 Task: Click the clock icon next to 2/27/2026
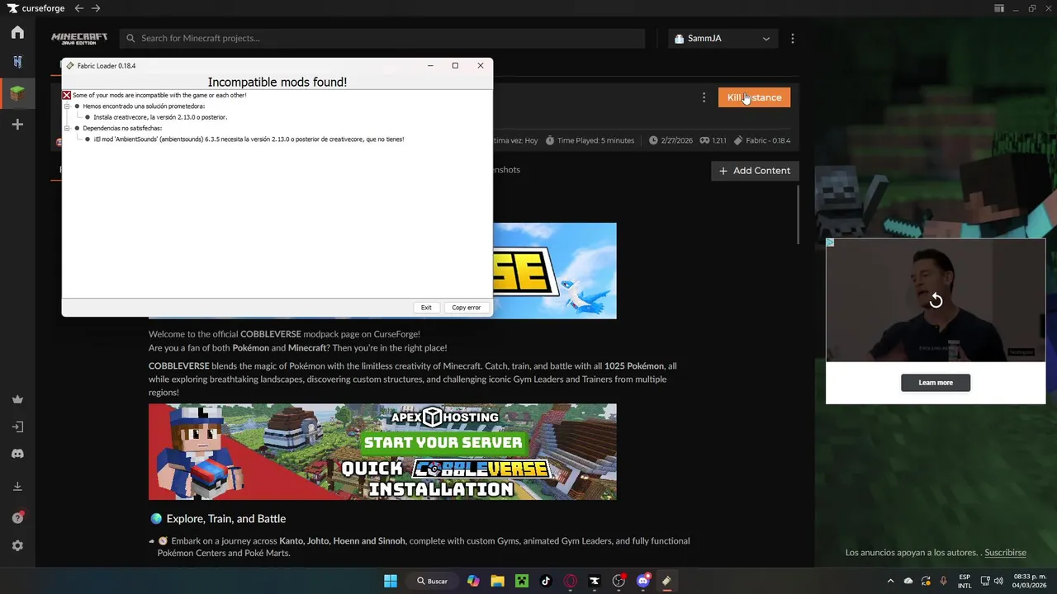[x=653, y=140]
